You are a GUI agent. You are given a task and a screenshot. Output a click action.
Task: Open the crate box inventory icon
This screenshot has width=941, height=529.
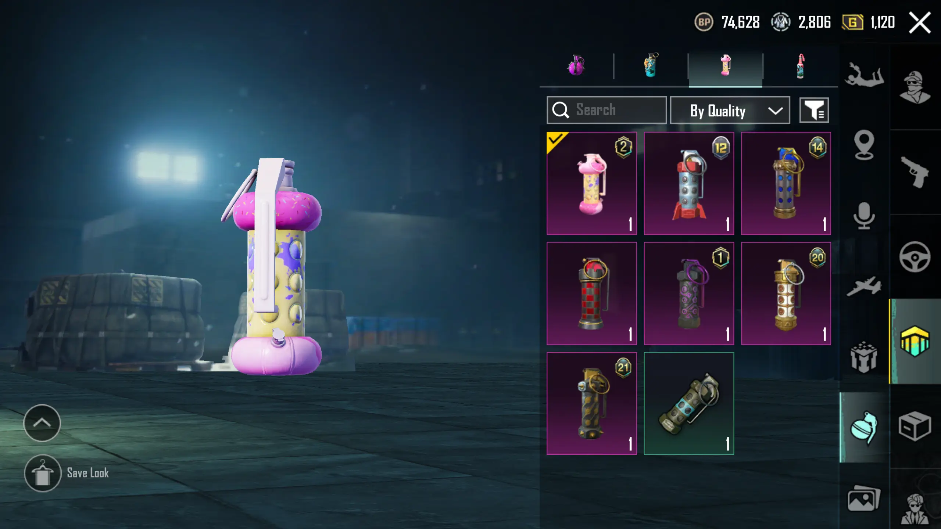coord(915,426)
